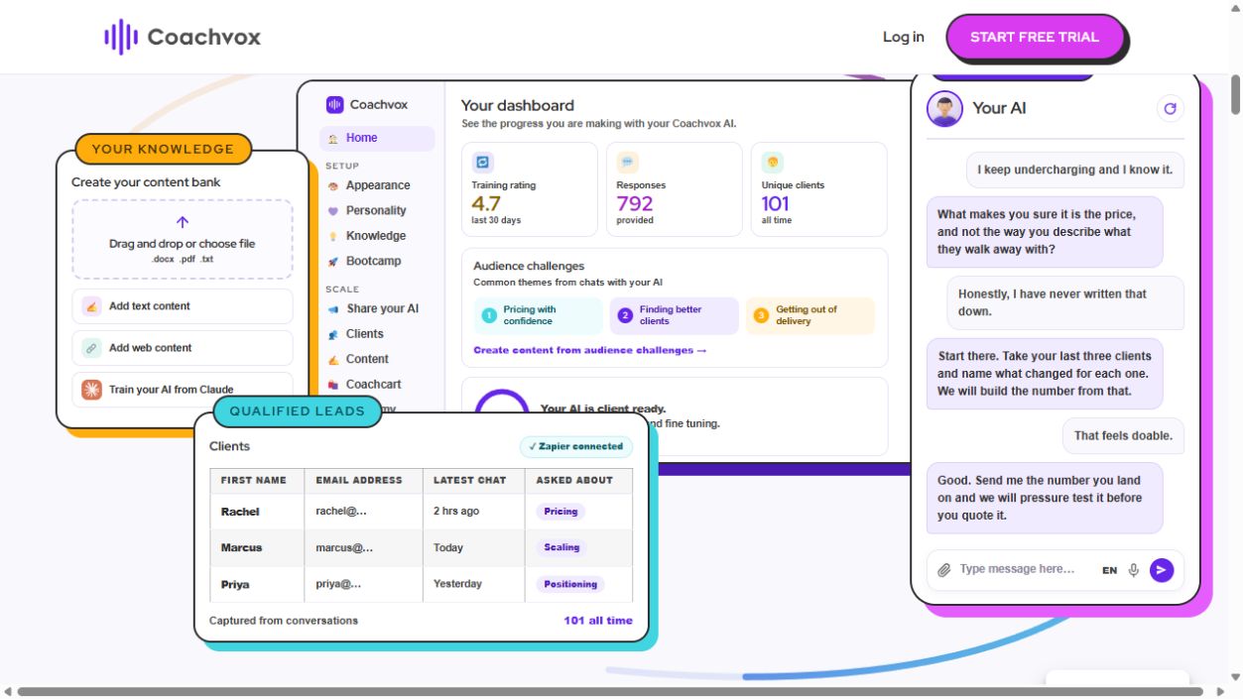Viewport: 1243px width, 699px height.
Task: Open the Coachcart icon in the sidebar
Action: coord(333,385)
